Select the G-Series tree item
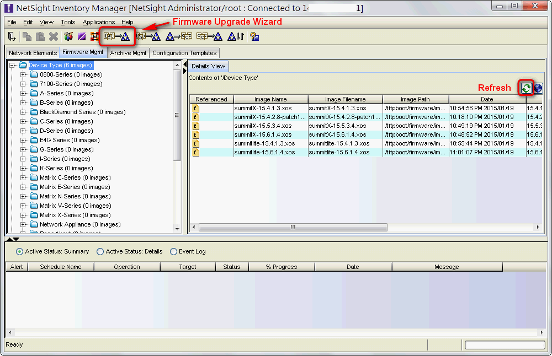552x356 pixels. click(x=67, y=149)
